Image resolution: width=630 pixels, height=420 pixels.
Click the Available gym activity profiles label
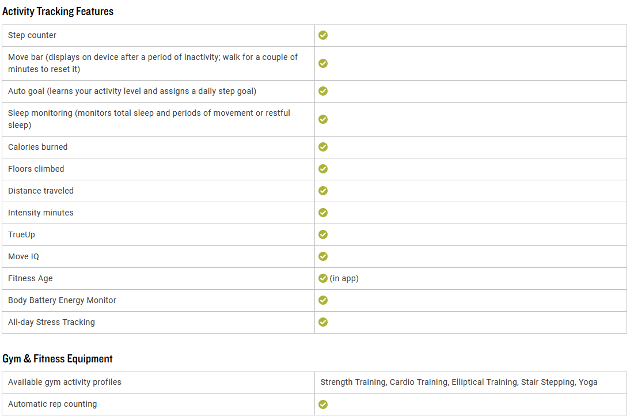pyautogui.click(x=64, y=382)
